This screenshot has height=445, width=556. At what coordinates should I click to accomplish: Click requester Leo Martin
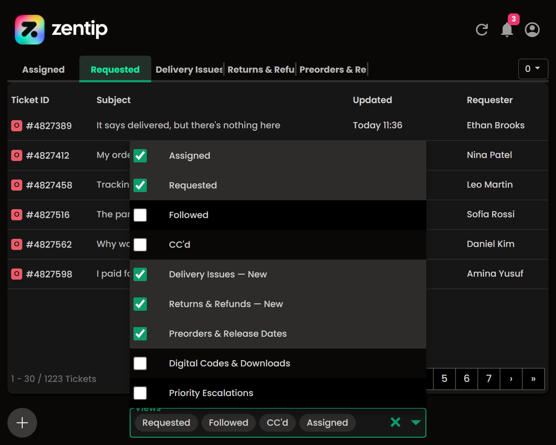[490, 185]
